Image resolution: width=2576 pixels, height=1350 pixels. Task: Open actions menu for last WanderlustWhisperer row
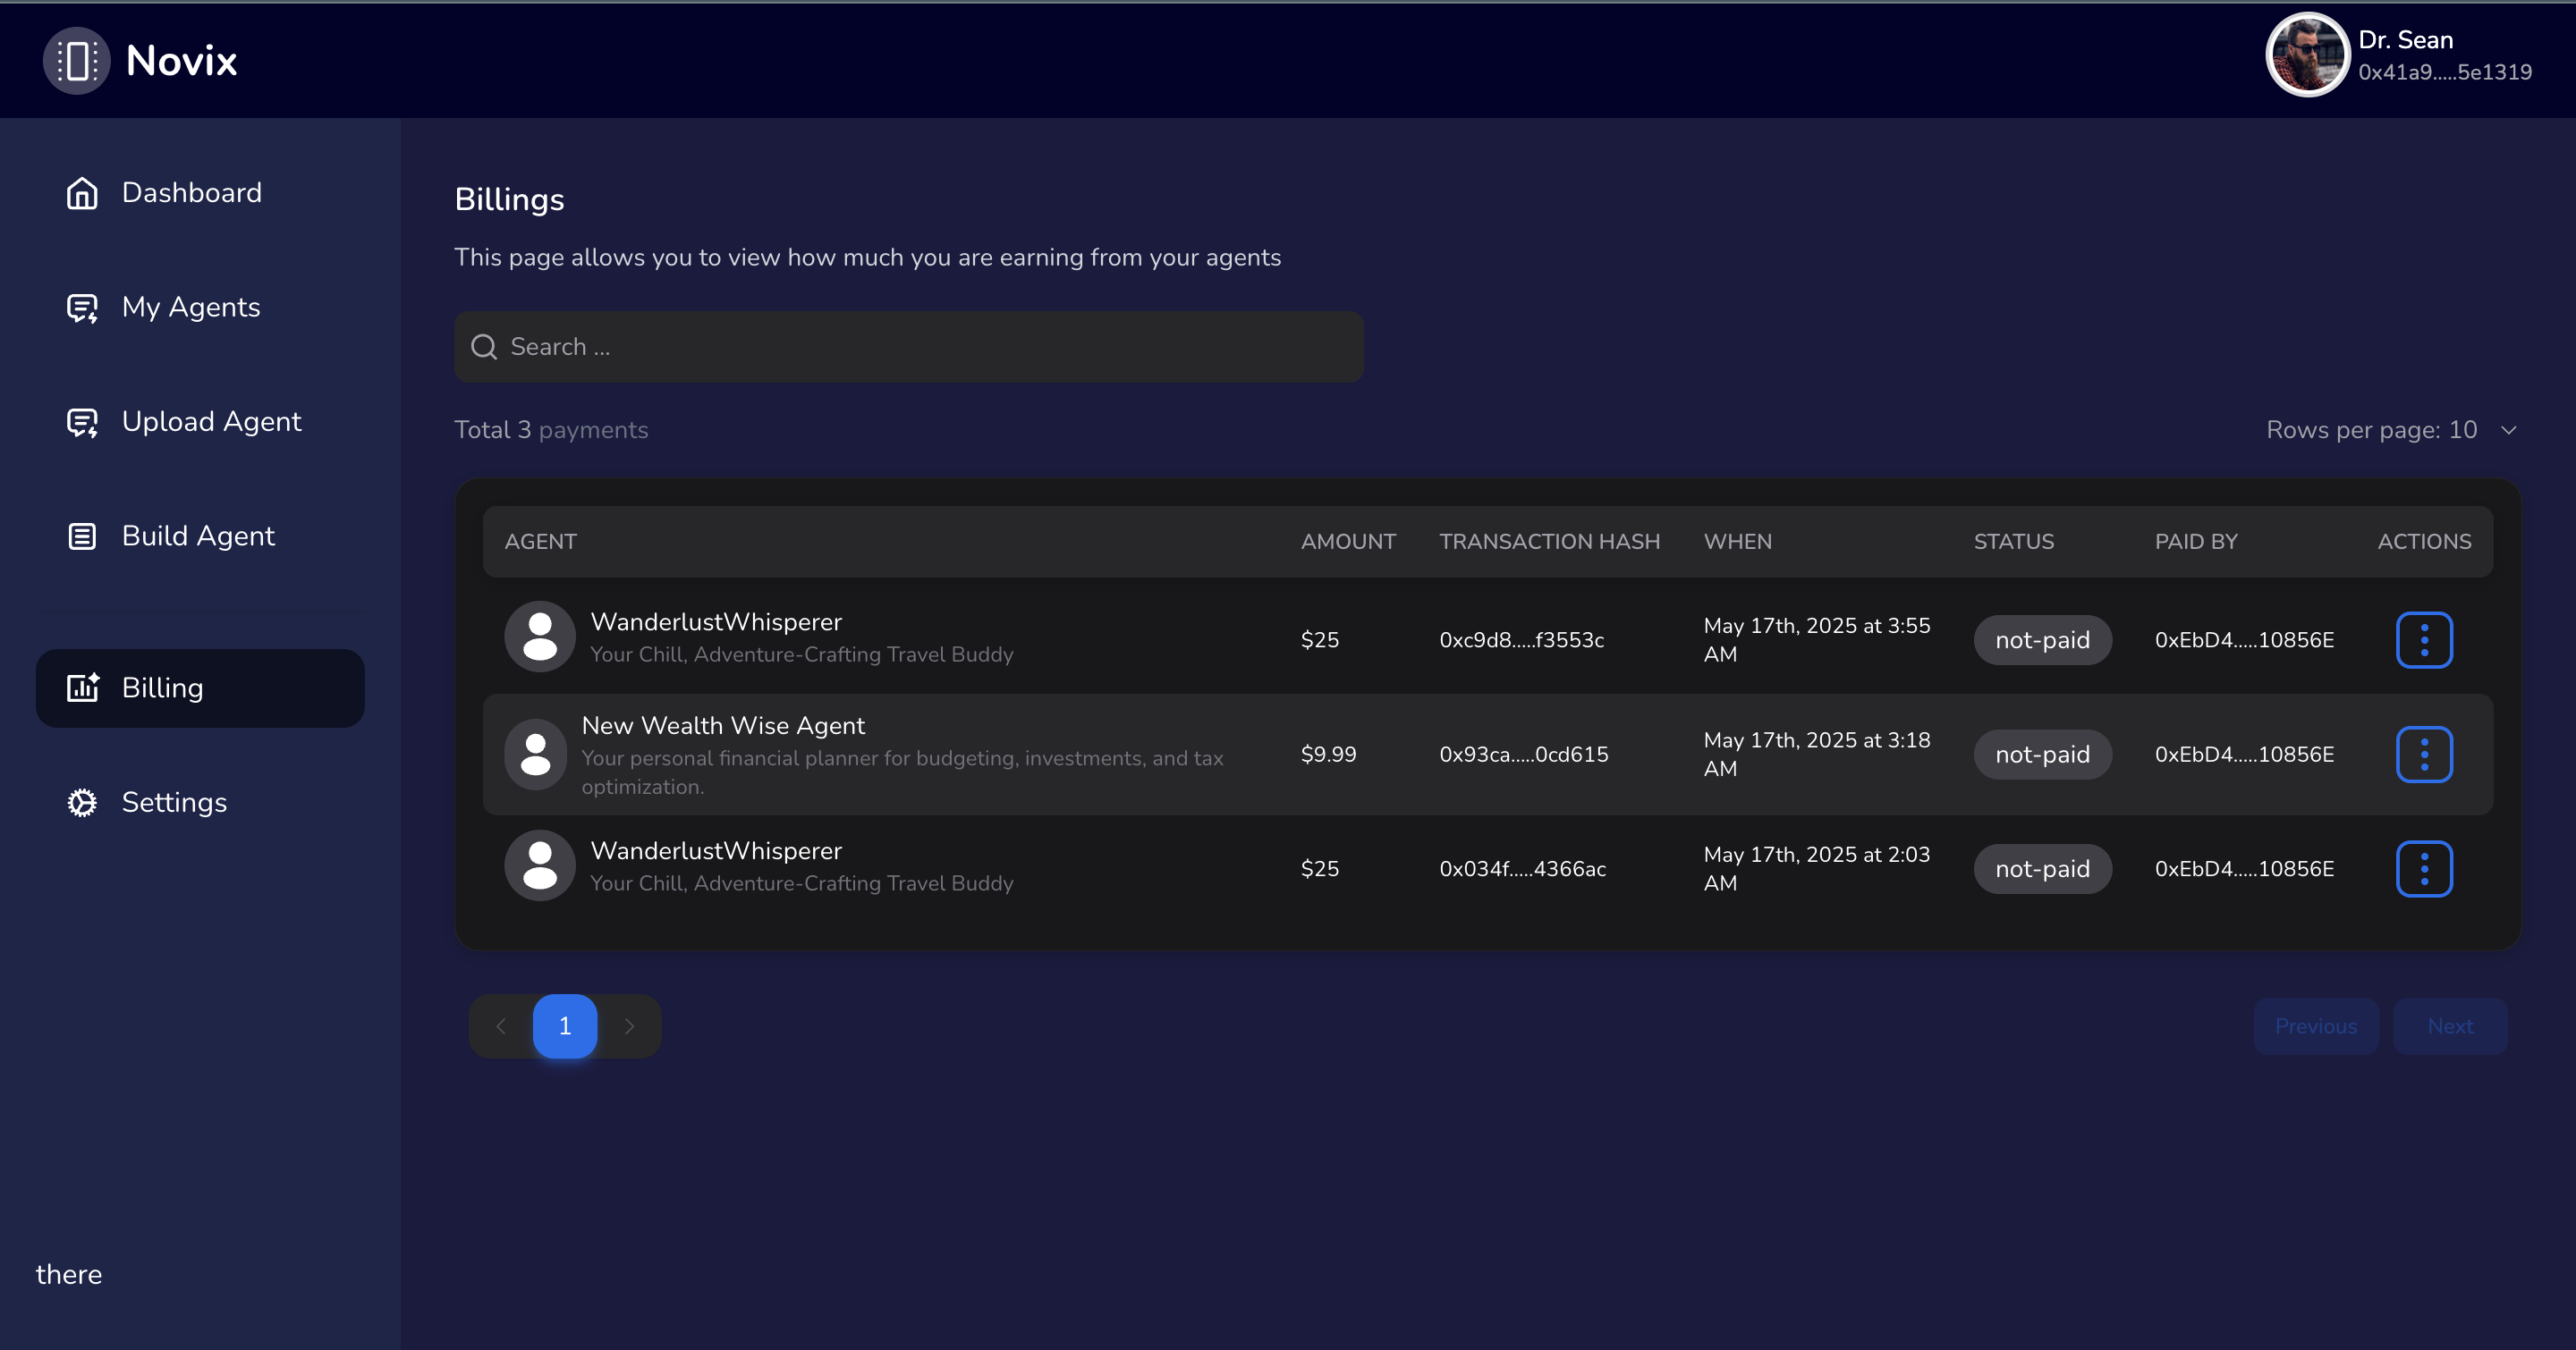coord(2423,868)
